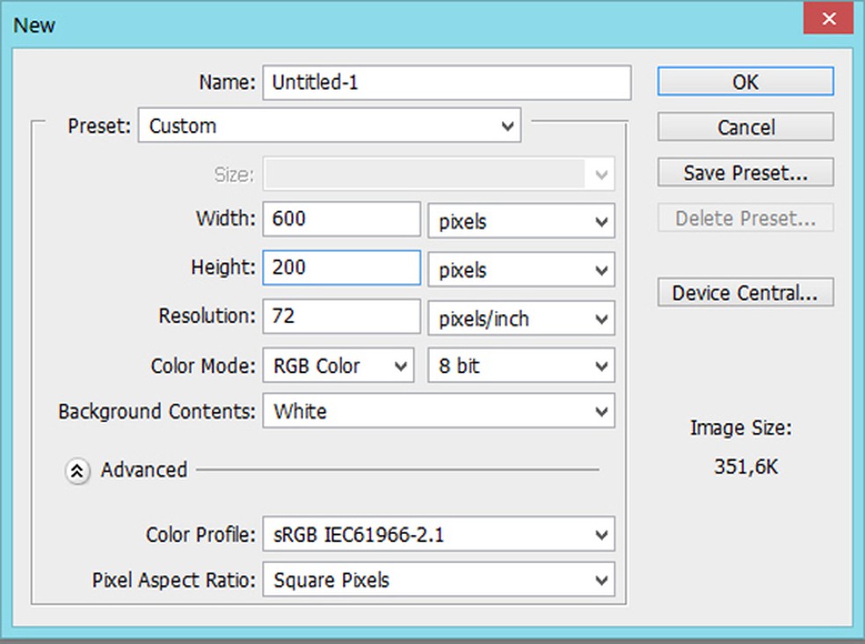
Task: Collapse the Advanced section chevron icon
Action: (77, 471)
